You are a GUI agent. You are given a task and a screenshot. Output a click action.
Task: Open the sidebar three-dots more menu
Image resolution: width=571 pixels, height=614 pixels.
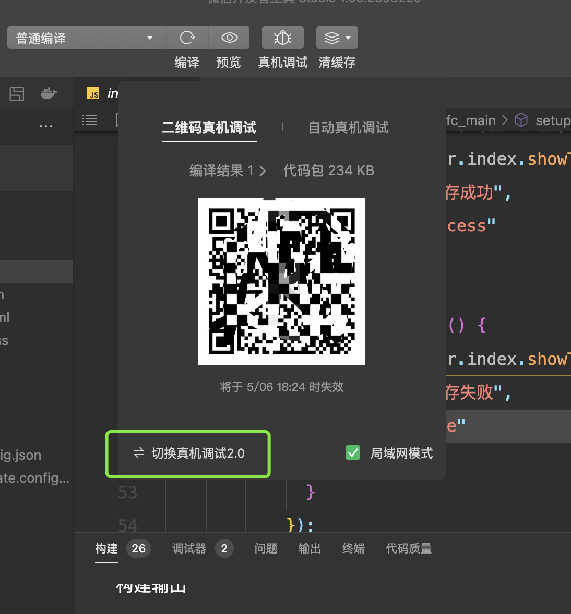(x=46, y=126)
